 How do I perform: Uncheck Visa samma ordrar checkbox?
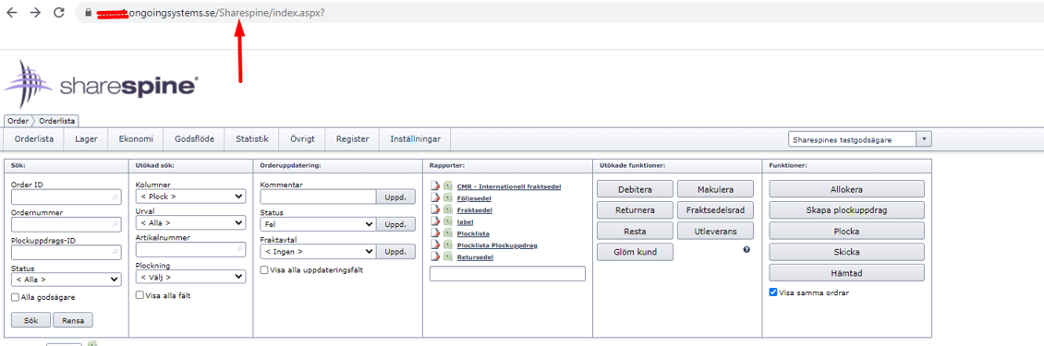pos(773,292)
